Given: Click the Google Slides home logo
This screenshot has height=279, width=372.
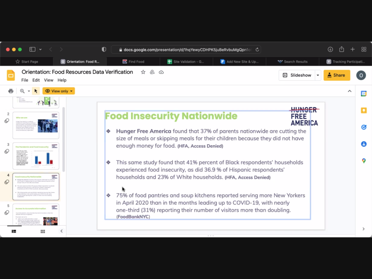Looking at the screenshot, I should tap(11, 75).
